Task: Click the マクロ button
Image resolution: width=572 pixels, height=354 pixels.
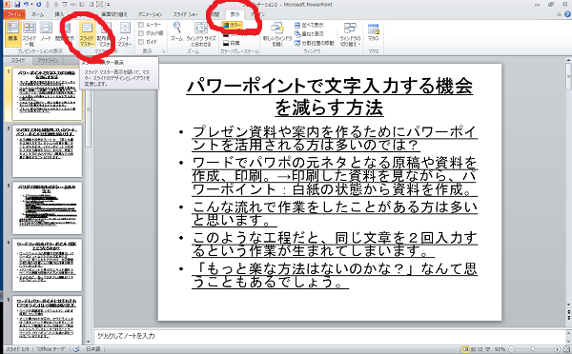Action: tap(373, 32)
